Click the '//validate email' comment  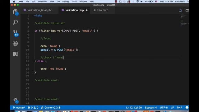(x=46, y=80)
